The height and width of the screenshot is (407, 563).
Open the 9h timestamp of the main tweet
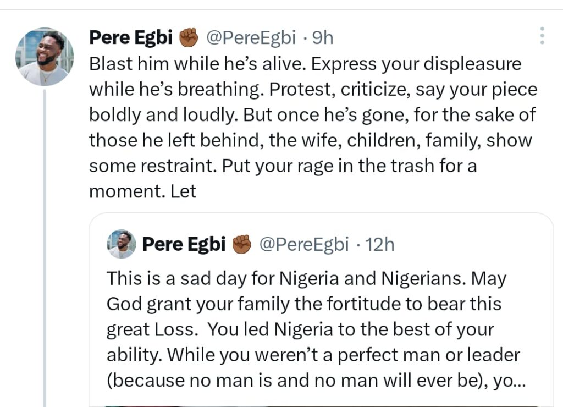pyautogui.click(x=322, y=37)
